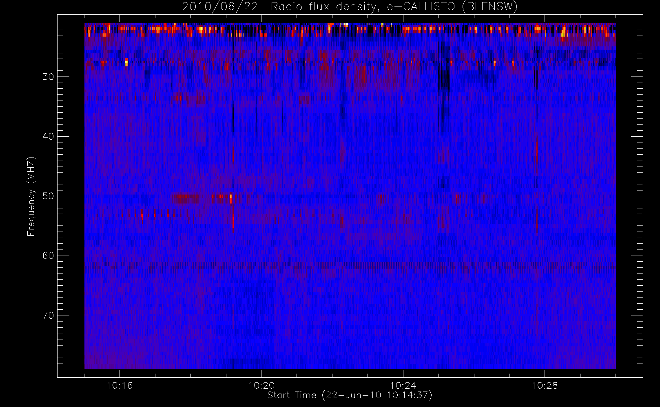660x407 pixels.
Task: Click the plot title '2010/06/22 Radio flux density'
Action: [x=350, y=7]
